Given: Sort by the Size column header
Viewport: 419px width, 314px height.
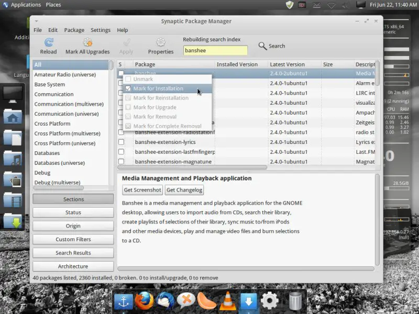Looking at the screenshot, I should (x=337, y=64).
